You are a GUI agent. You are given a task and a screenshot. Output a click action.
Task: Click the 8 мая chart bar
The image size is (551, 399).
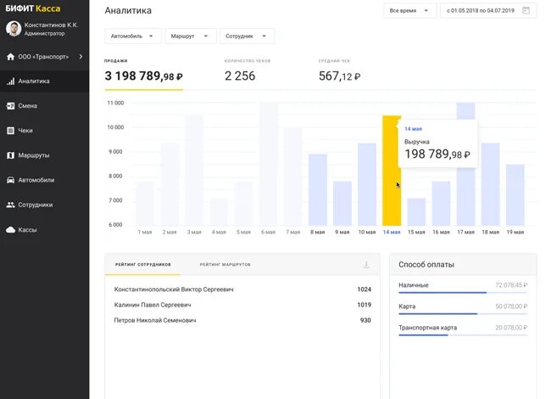318,189
